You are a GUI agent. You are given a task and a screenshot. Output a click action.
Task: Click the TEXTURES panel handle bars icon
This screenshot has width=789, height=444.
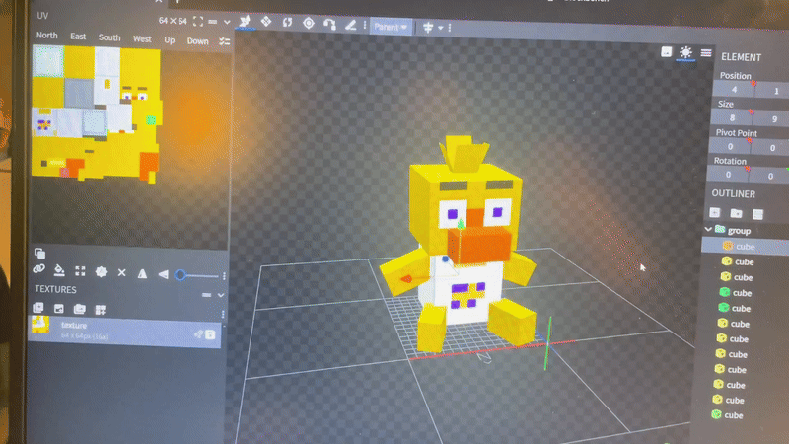click(x=206, y=295)
